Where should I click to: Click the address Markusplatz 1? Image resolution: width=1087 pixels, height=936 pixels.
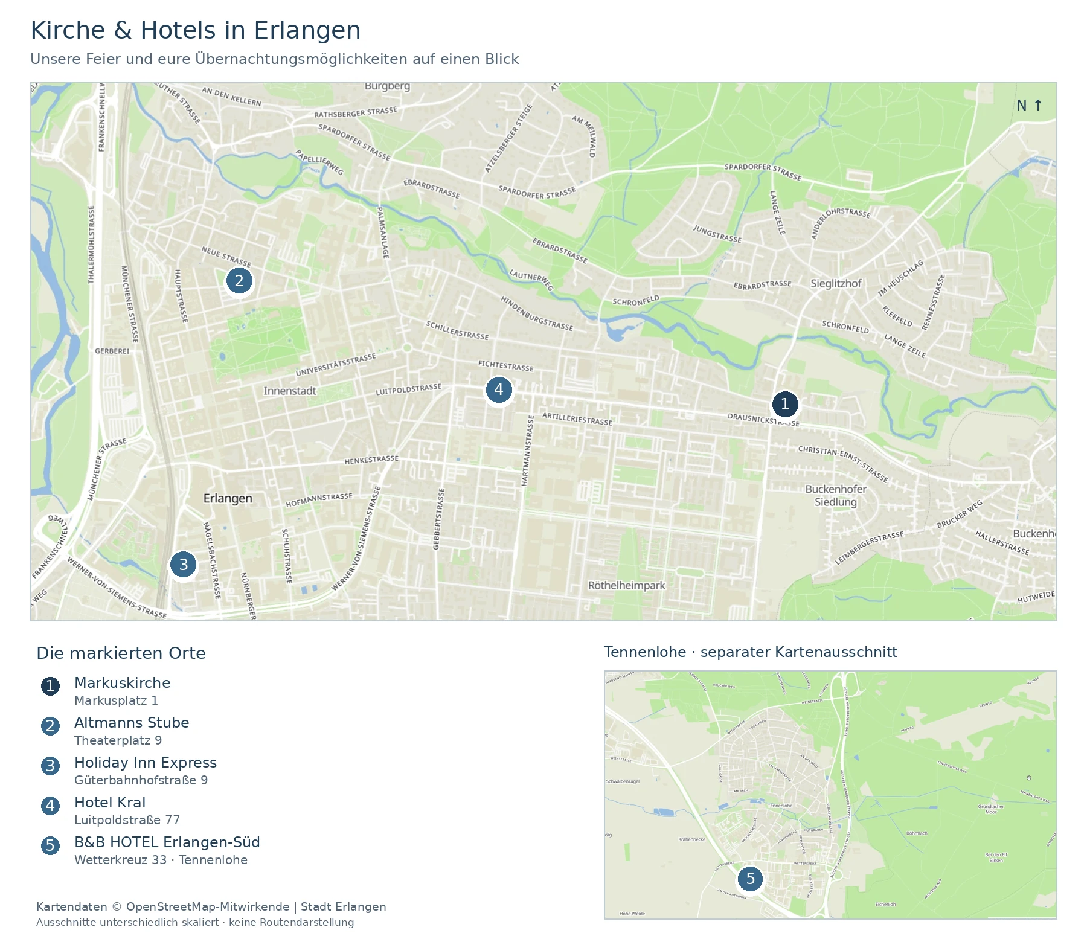(x=116, y=700)
